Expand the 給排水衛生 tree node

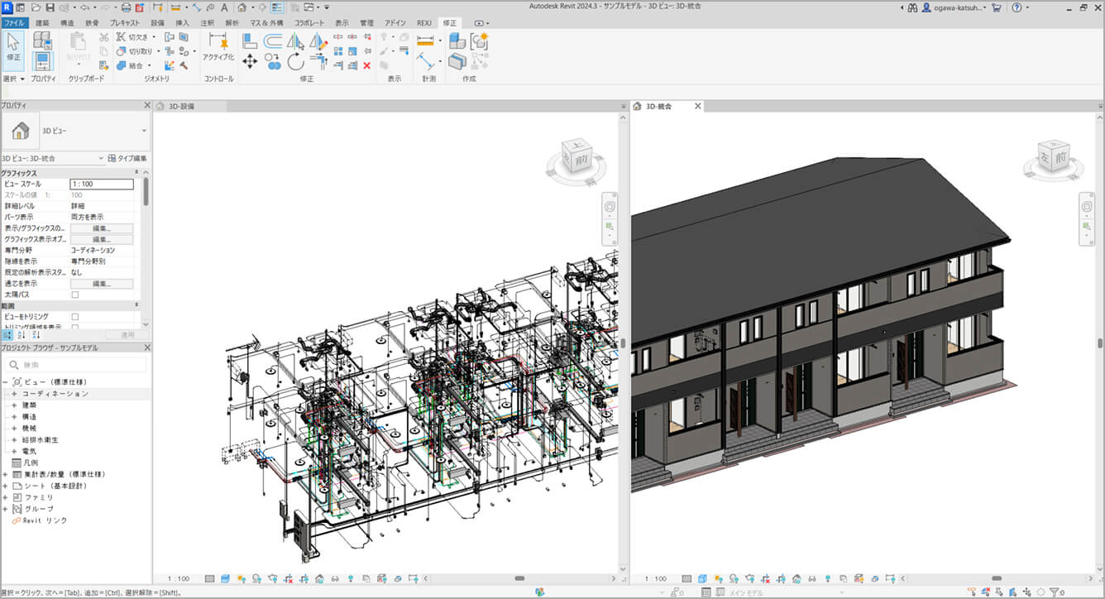(14, 440)
